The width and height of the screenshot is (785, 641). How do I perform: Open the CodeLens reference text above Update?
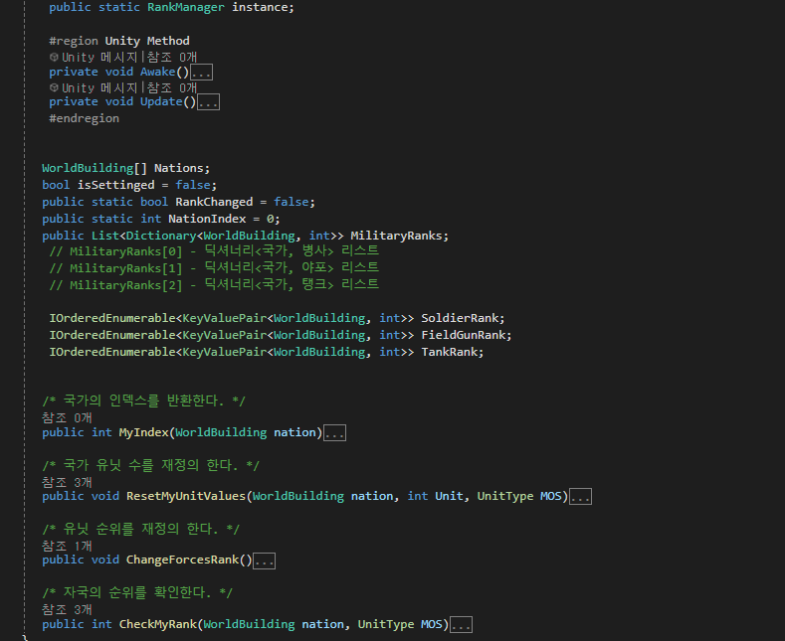tap(172, 88)
